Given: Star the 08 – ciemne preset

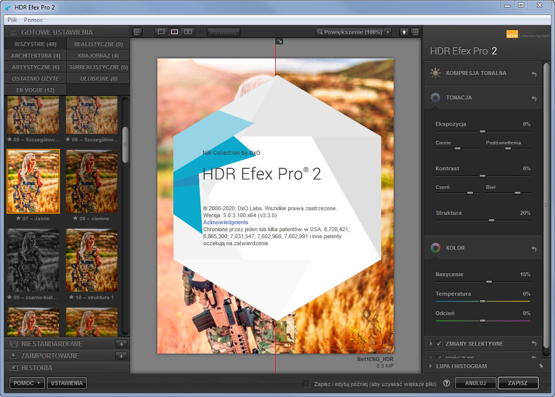Looking at the screenshot, I should (x=75, y=218).
